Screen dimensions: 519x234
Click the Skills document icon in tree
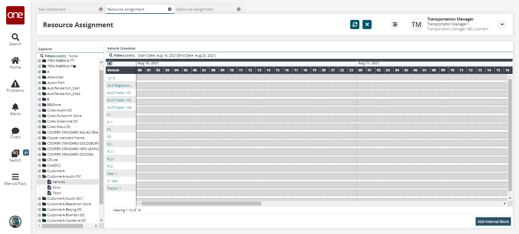coord(49,187)
